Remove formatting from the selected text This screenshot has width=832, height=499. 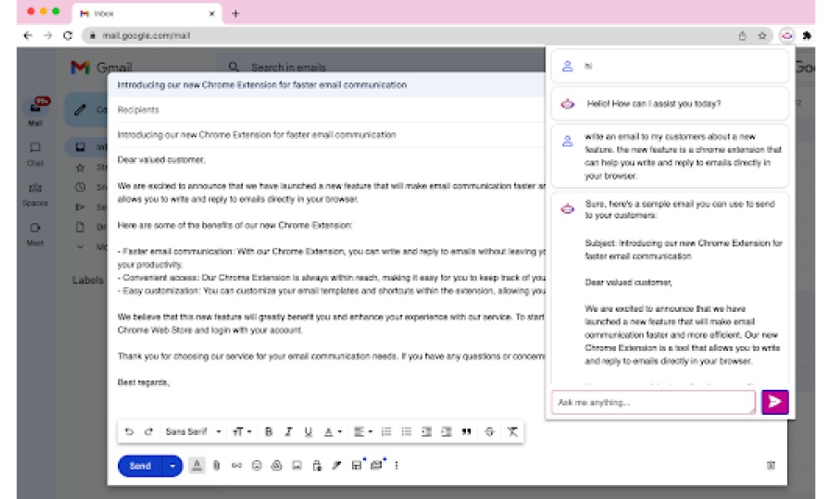(512, 432)
